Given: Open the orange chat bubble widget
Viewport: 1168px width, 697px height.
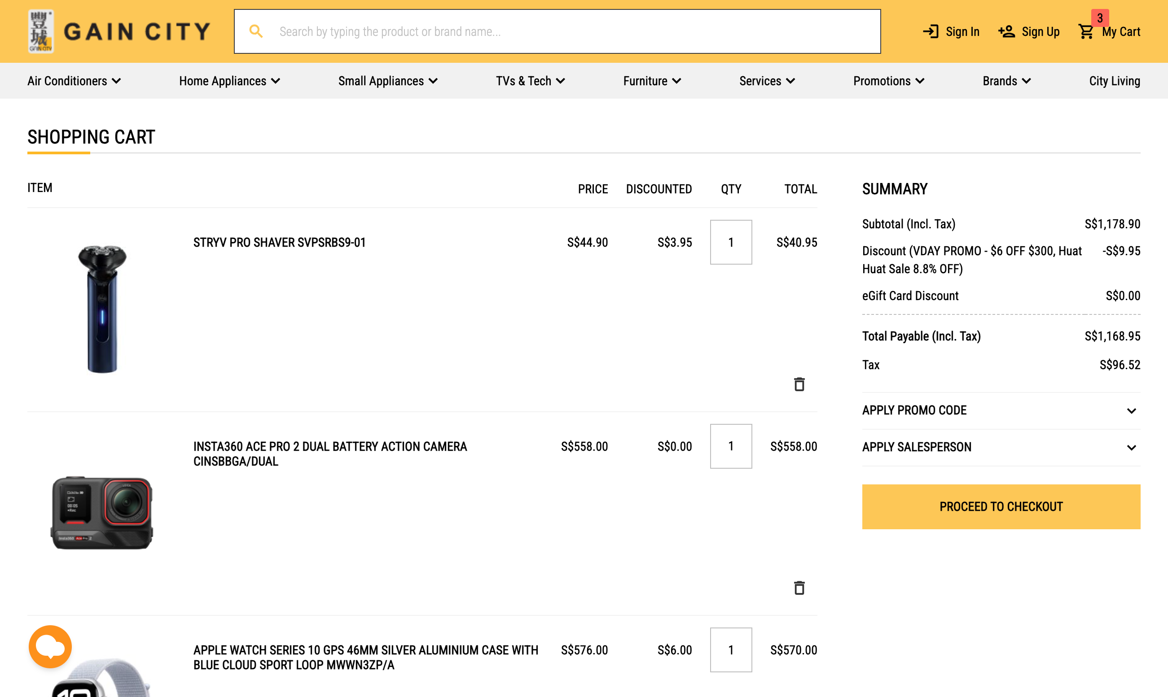Looking at the screenshot, I should pos(50,647).
